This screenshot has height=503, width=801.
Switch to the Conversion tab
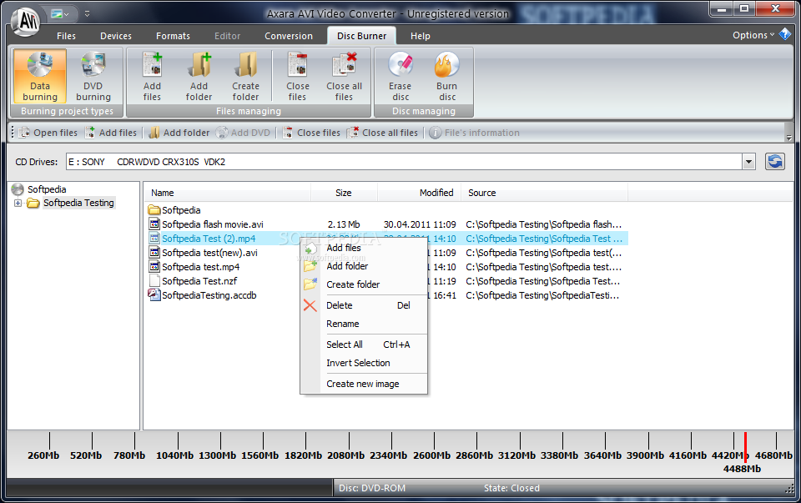coord(289,36)
